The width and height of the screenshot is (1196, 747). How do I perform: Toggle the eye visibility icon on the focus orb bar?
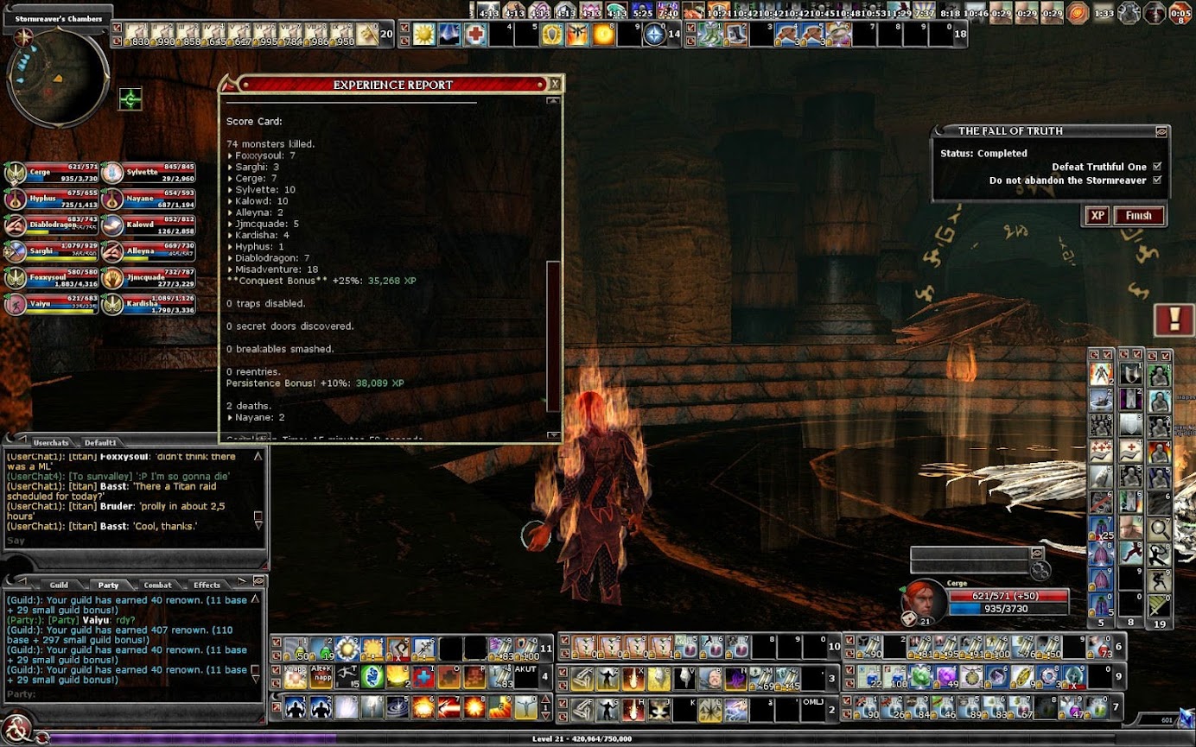click(1037, 553)
